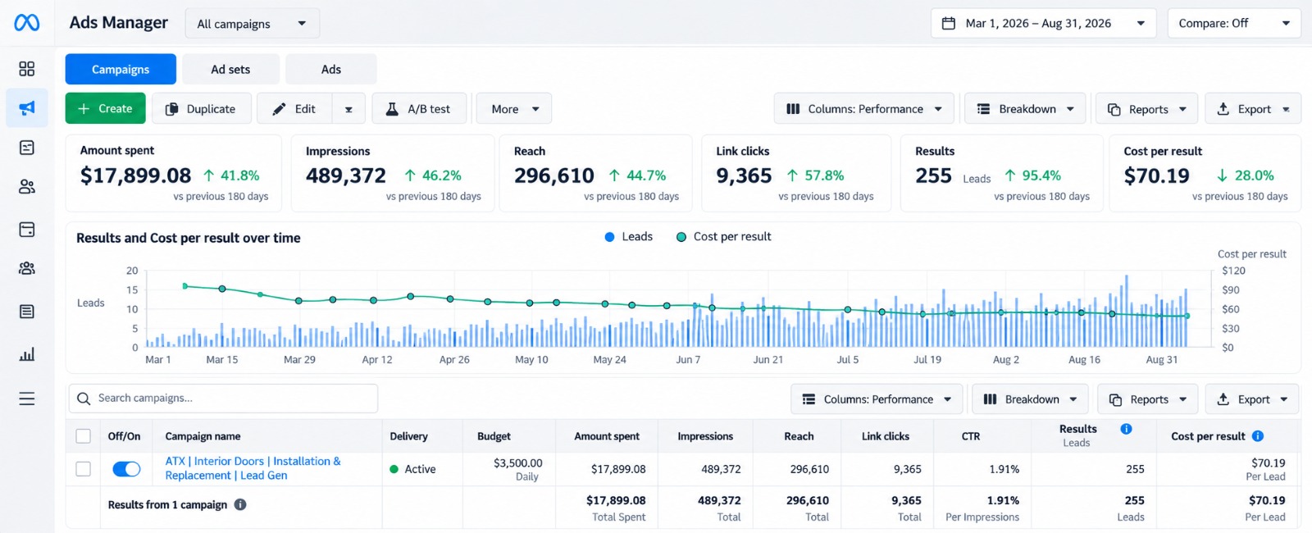Click the Amount spent summary card

click(173, 174)
